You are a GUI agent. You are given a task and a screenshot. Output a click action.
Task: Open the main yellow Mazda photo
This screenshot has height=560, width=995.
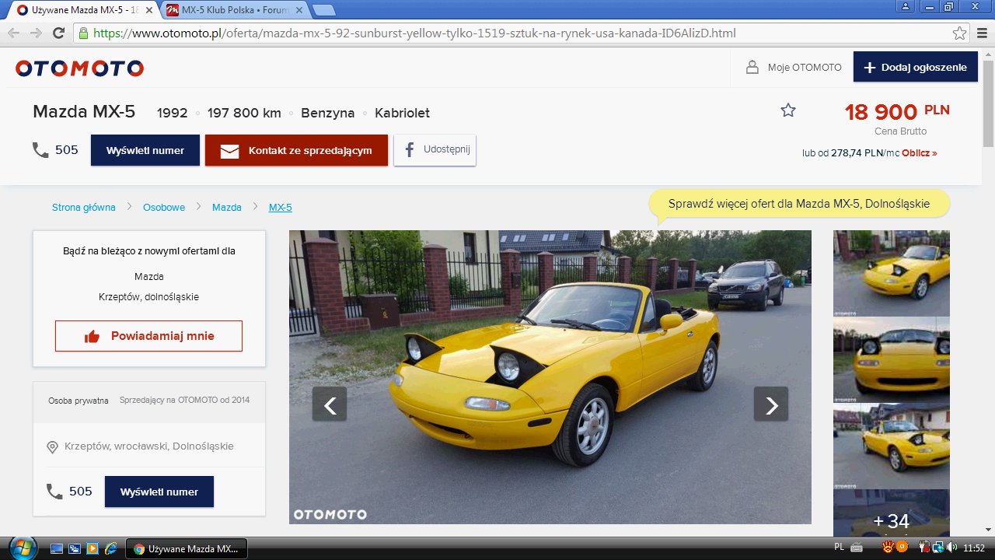coord(550,377)
